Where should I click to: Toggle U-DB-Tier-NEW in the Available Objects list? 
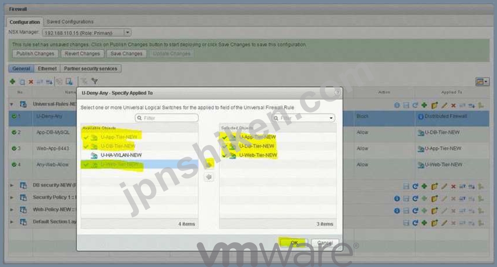[139, 146]
